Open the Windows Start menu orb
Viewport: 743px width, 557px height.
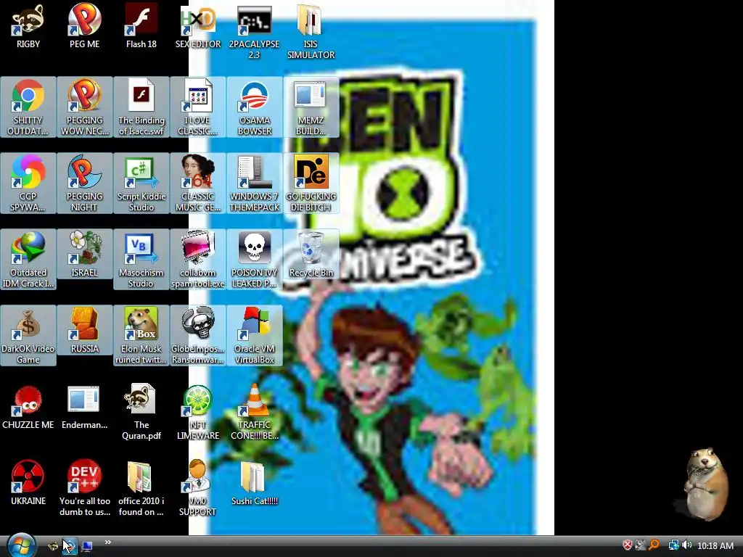[21, 546]
